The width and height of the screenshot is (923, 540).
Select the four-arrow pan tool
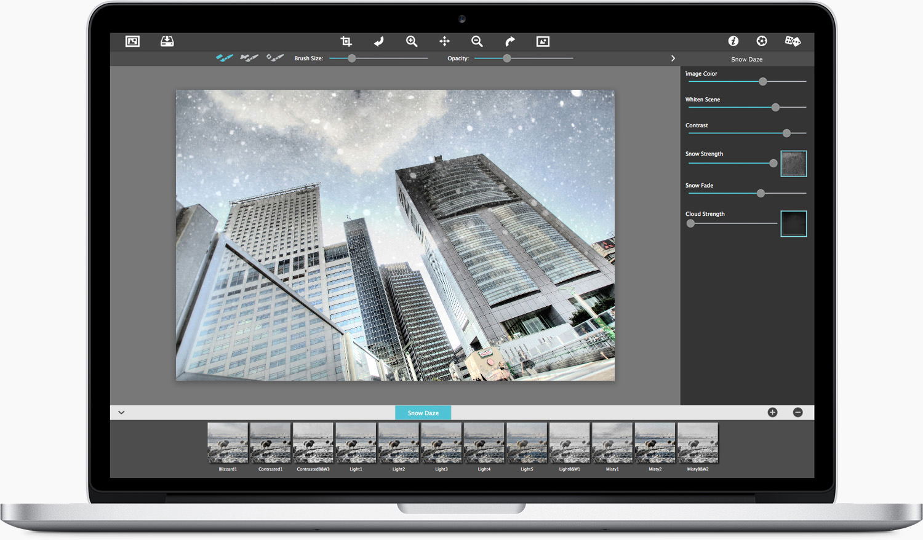444,41
